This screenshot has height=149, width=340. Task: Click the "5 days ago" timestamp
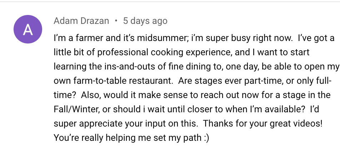145,21
